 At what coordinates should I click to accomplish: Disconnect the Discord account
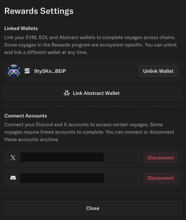[x=161, y=178]
